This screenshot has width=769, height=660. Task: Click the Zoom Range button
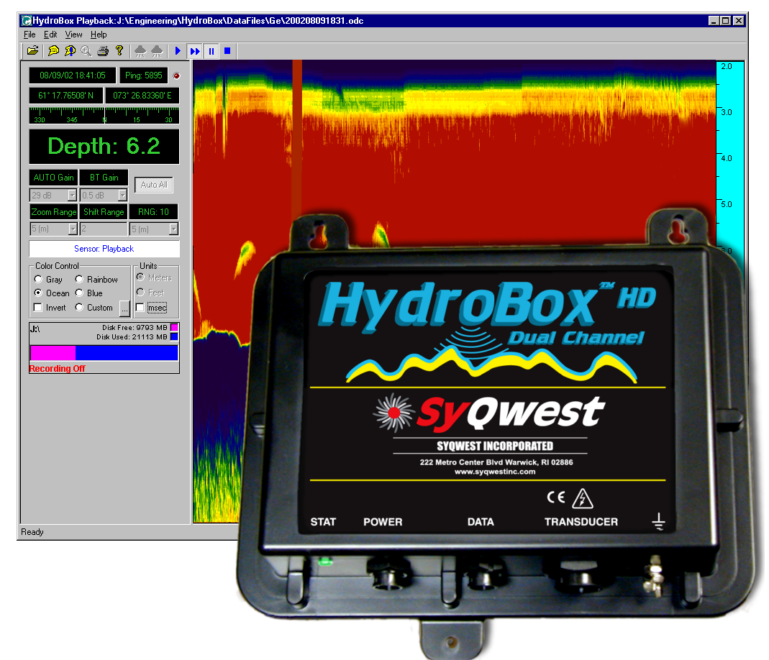click(53, 211)
